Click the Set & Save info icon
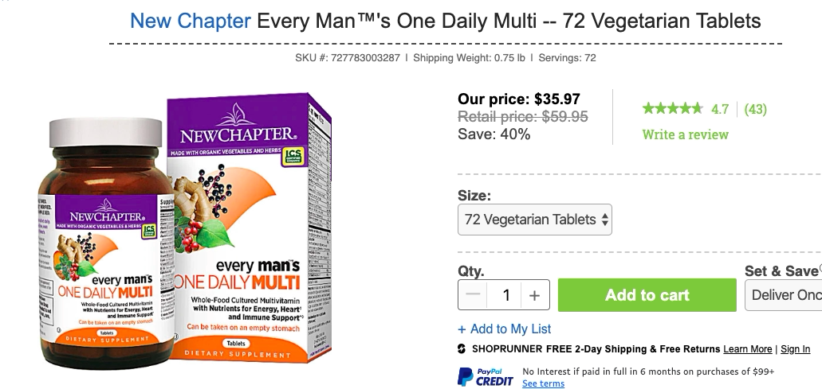Screen dimensions: 822x389 click(820, 268)
